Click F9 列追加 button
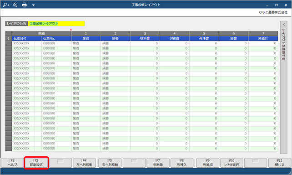The height and width of the screenshot is (175, 292). tap(208, 163)
